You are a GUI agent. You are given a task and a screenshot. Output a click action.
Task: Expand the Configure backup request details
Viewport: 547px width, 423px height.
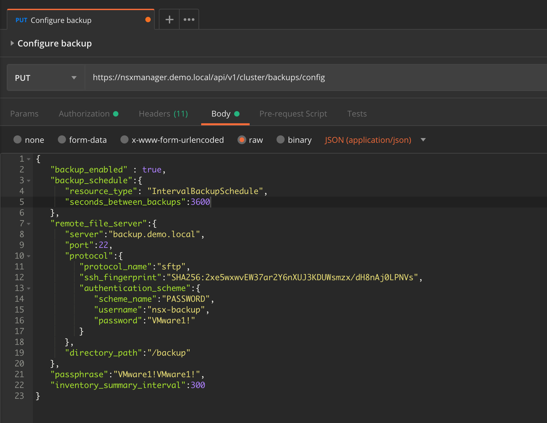point(12,43)
